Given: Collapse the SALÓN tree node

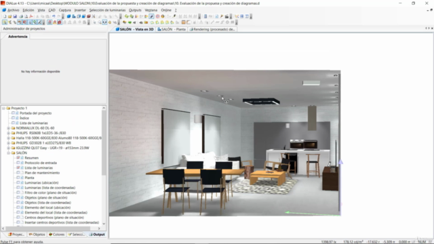Looking at the screenshot, I should pyautogui.click(x=9, y=153).
